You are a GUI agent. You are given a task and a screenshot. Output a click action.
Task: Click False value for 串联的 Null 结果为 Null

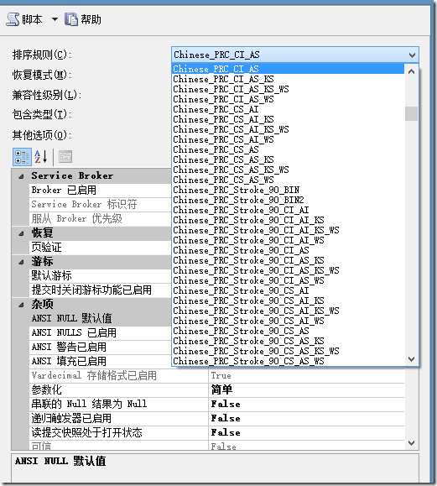point(226,405)
